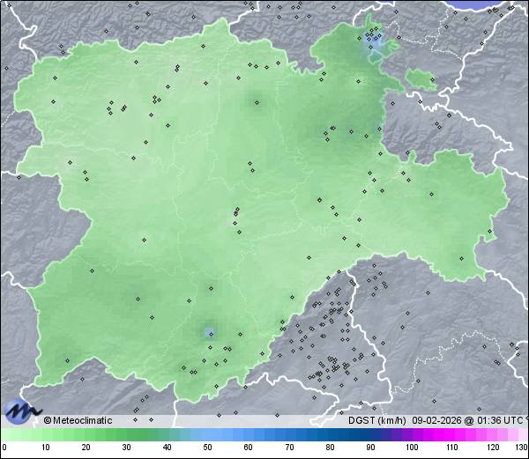Click the blue gust hotspot in northeastern region
Screen dimensions: 529x459
click(x=375, y=44)
